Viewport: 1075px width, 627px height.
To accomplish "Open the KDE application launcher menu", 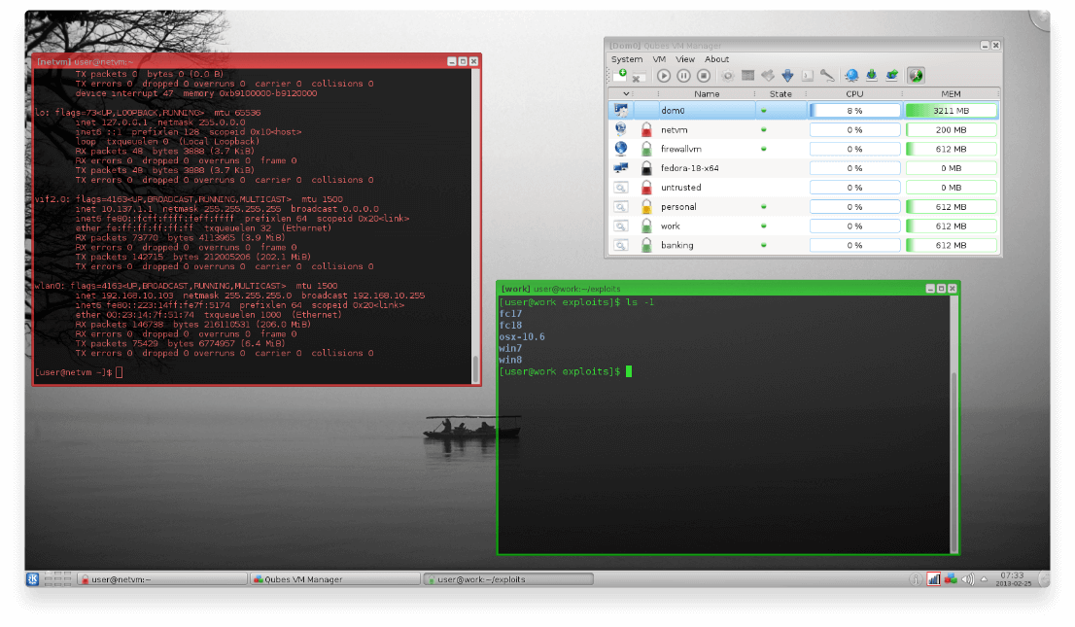I will (33, 579).
